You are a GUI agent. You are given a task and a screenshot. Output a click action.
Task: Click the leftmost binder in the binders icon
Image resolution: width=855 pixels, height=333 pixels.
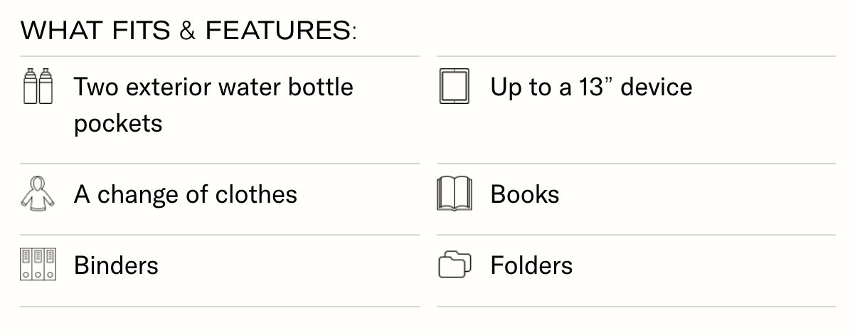click(x=26, y=265)
